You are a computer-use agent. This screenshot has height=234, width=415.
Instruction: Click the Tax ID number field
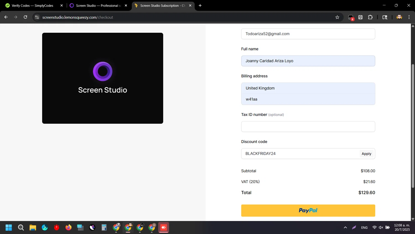click(x=308, y=126)
